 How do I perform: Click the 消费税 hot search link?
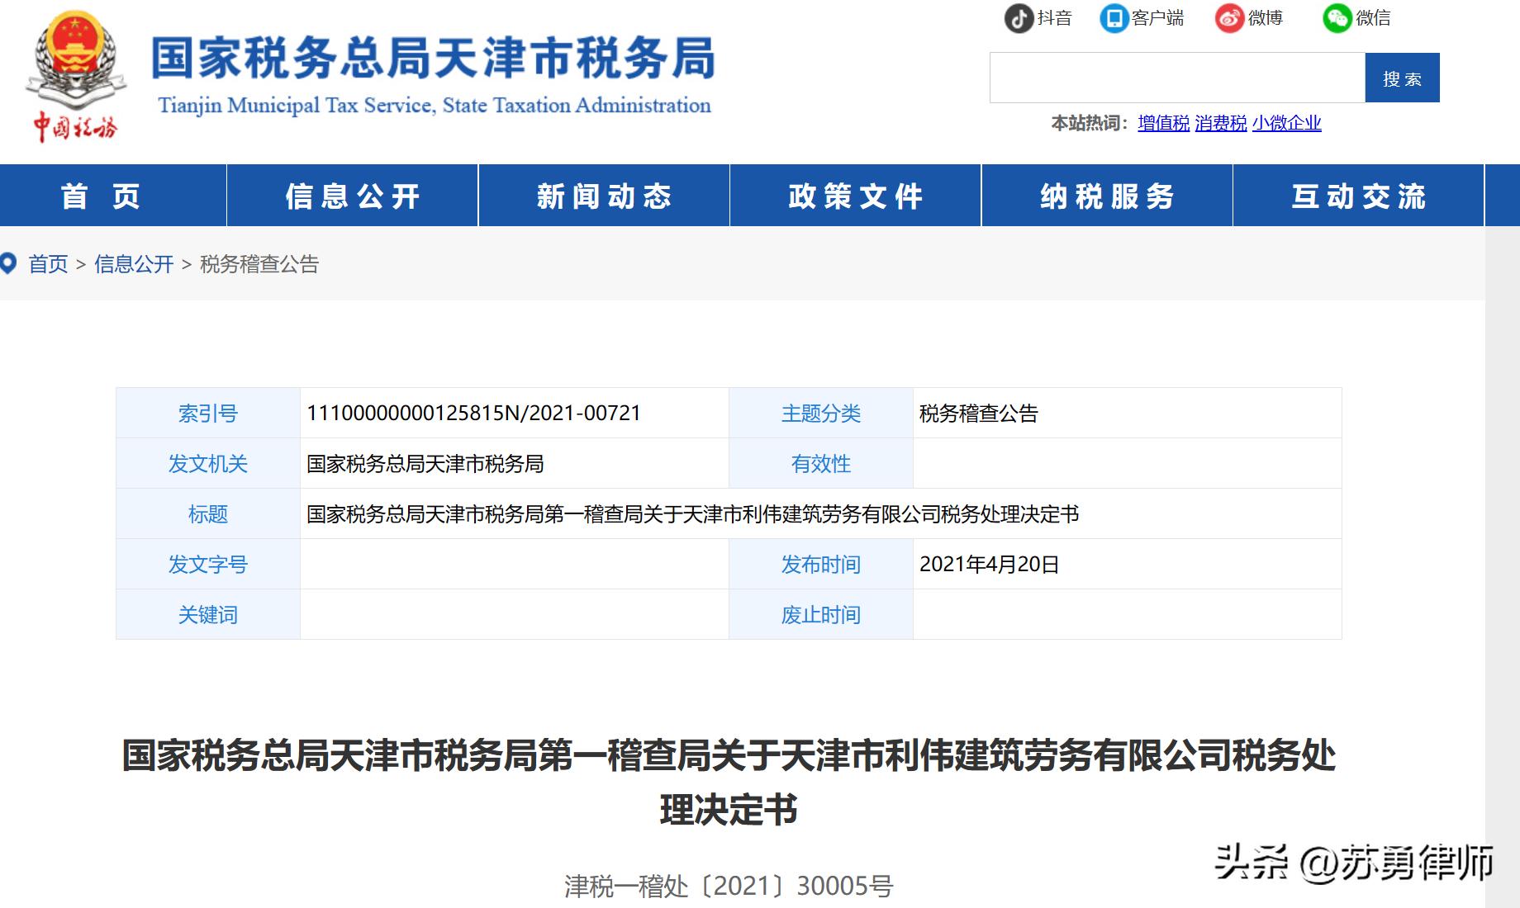click(1220, 124)
